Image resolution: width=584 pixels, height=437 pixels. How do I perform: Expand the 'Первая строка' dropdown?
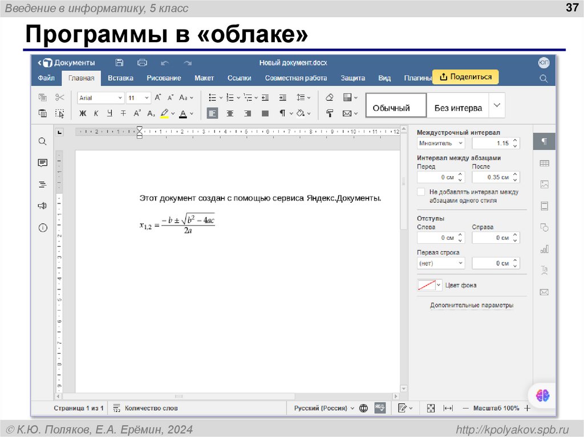(x=441, y=263)
